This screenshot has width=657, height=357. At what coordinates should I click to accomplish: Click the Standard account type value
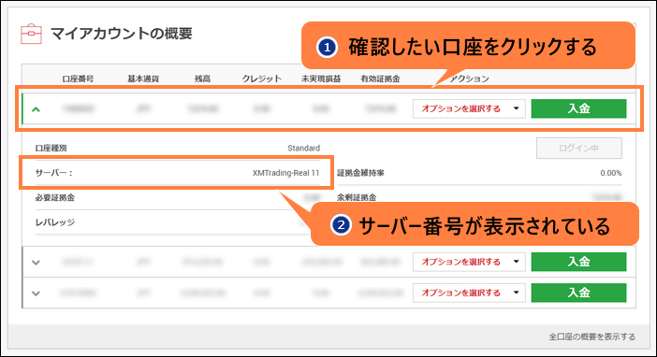coord(304,149)
